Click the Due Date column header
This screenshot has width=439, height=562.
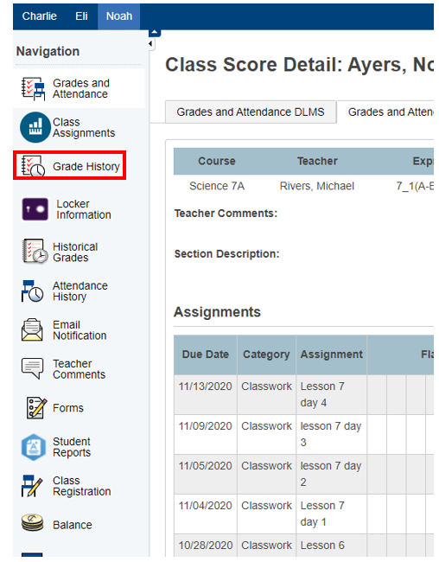click(x=206, y=354)
